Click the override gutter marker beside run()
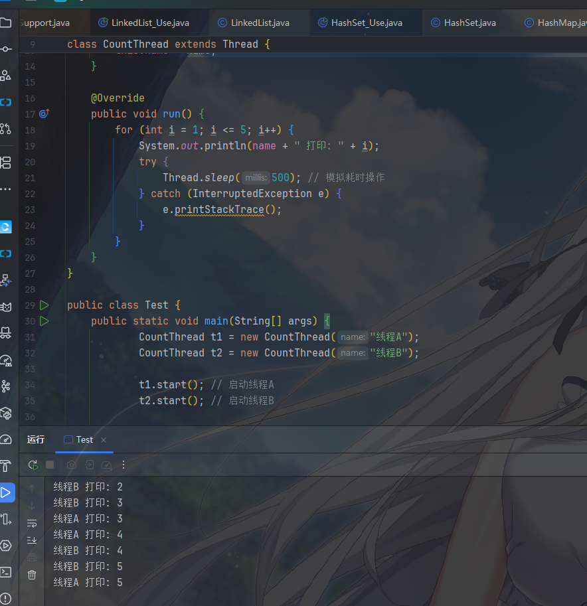 pyautogui.click(x=44, y=114)
